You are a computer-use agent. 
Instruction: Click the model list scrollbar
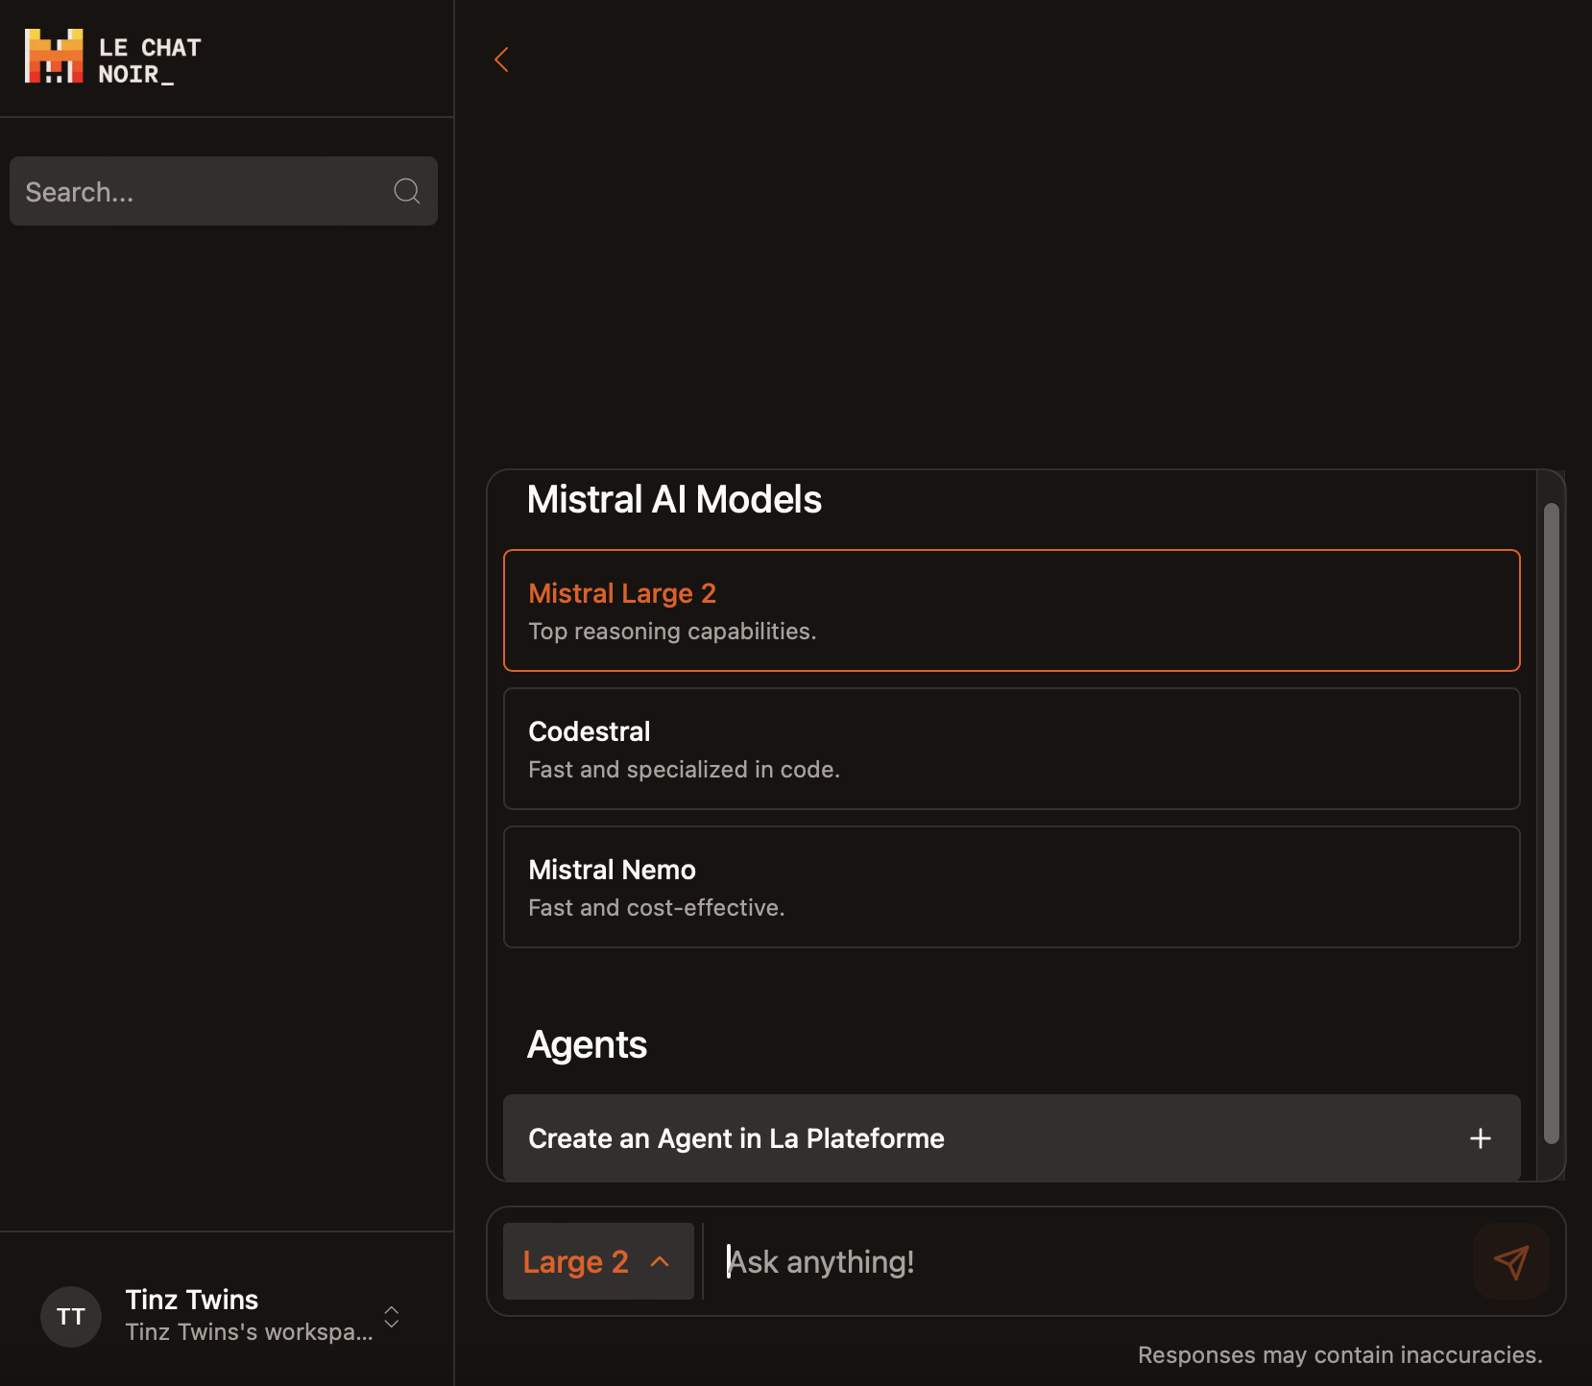[x=1551, y=824]
